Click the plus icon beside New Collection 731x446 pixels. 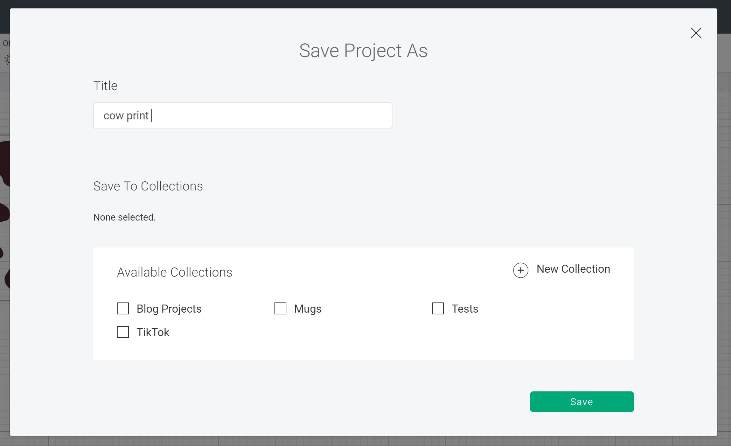tap(521, 270)
